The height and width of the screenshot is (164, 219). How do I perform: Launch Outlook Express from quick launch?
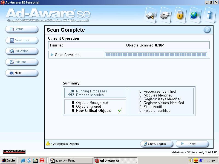tap(29, 161)
